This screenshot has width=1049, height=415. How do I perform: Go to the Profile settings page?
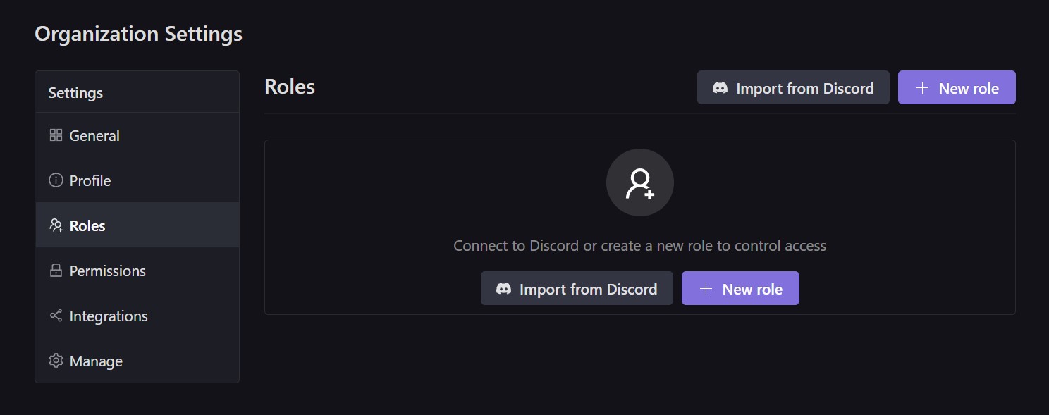[90, 180]
